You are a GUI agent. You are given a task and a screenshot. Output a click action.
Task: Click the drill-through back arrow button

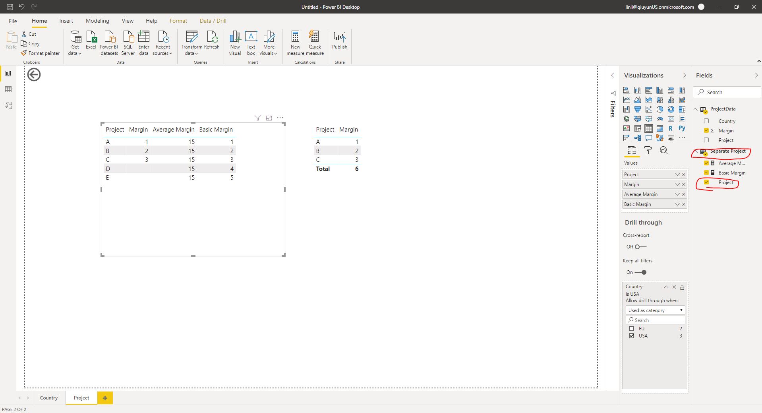(x=34, y=74)
